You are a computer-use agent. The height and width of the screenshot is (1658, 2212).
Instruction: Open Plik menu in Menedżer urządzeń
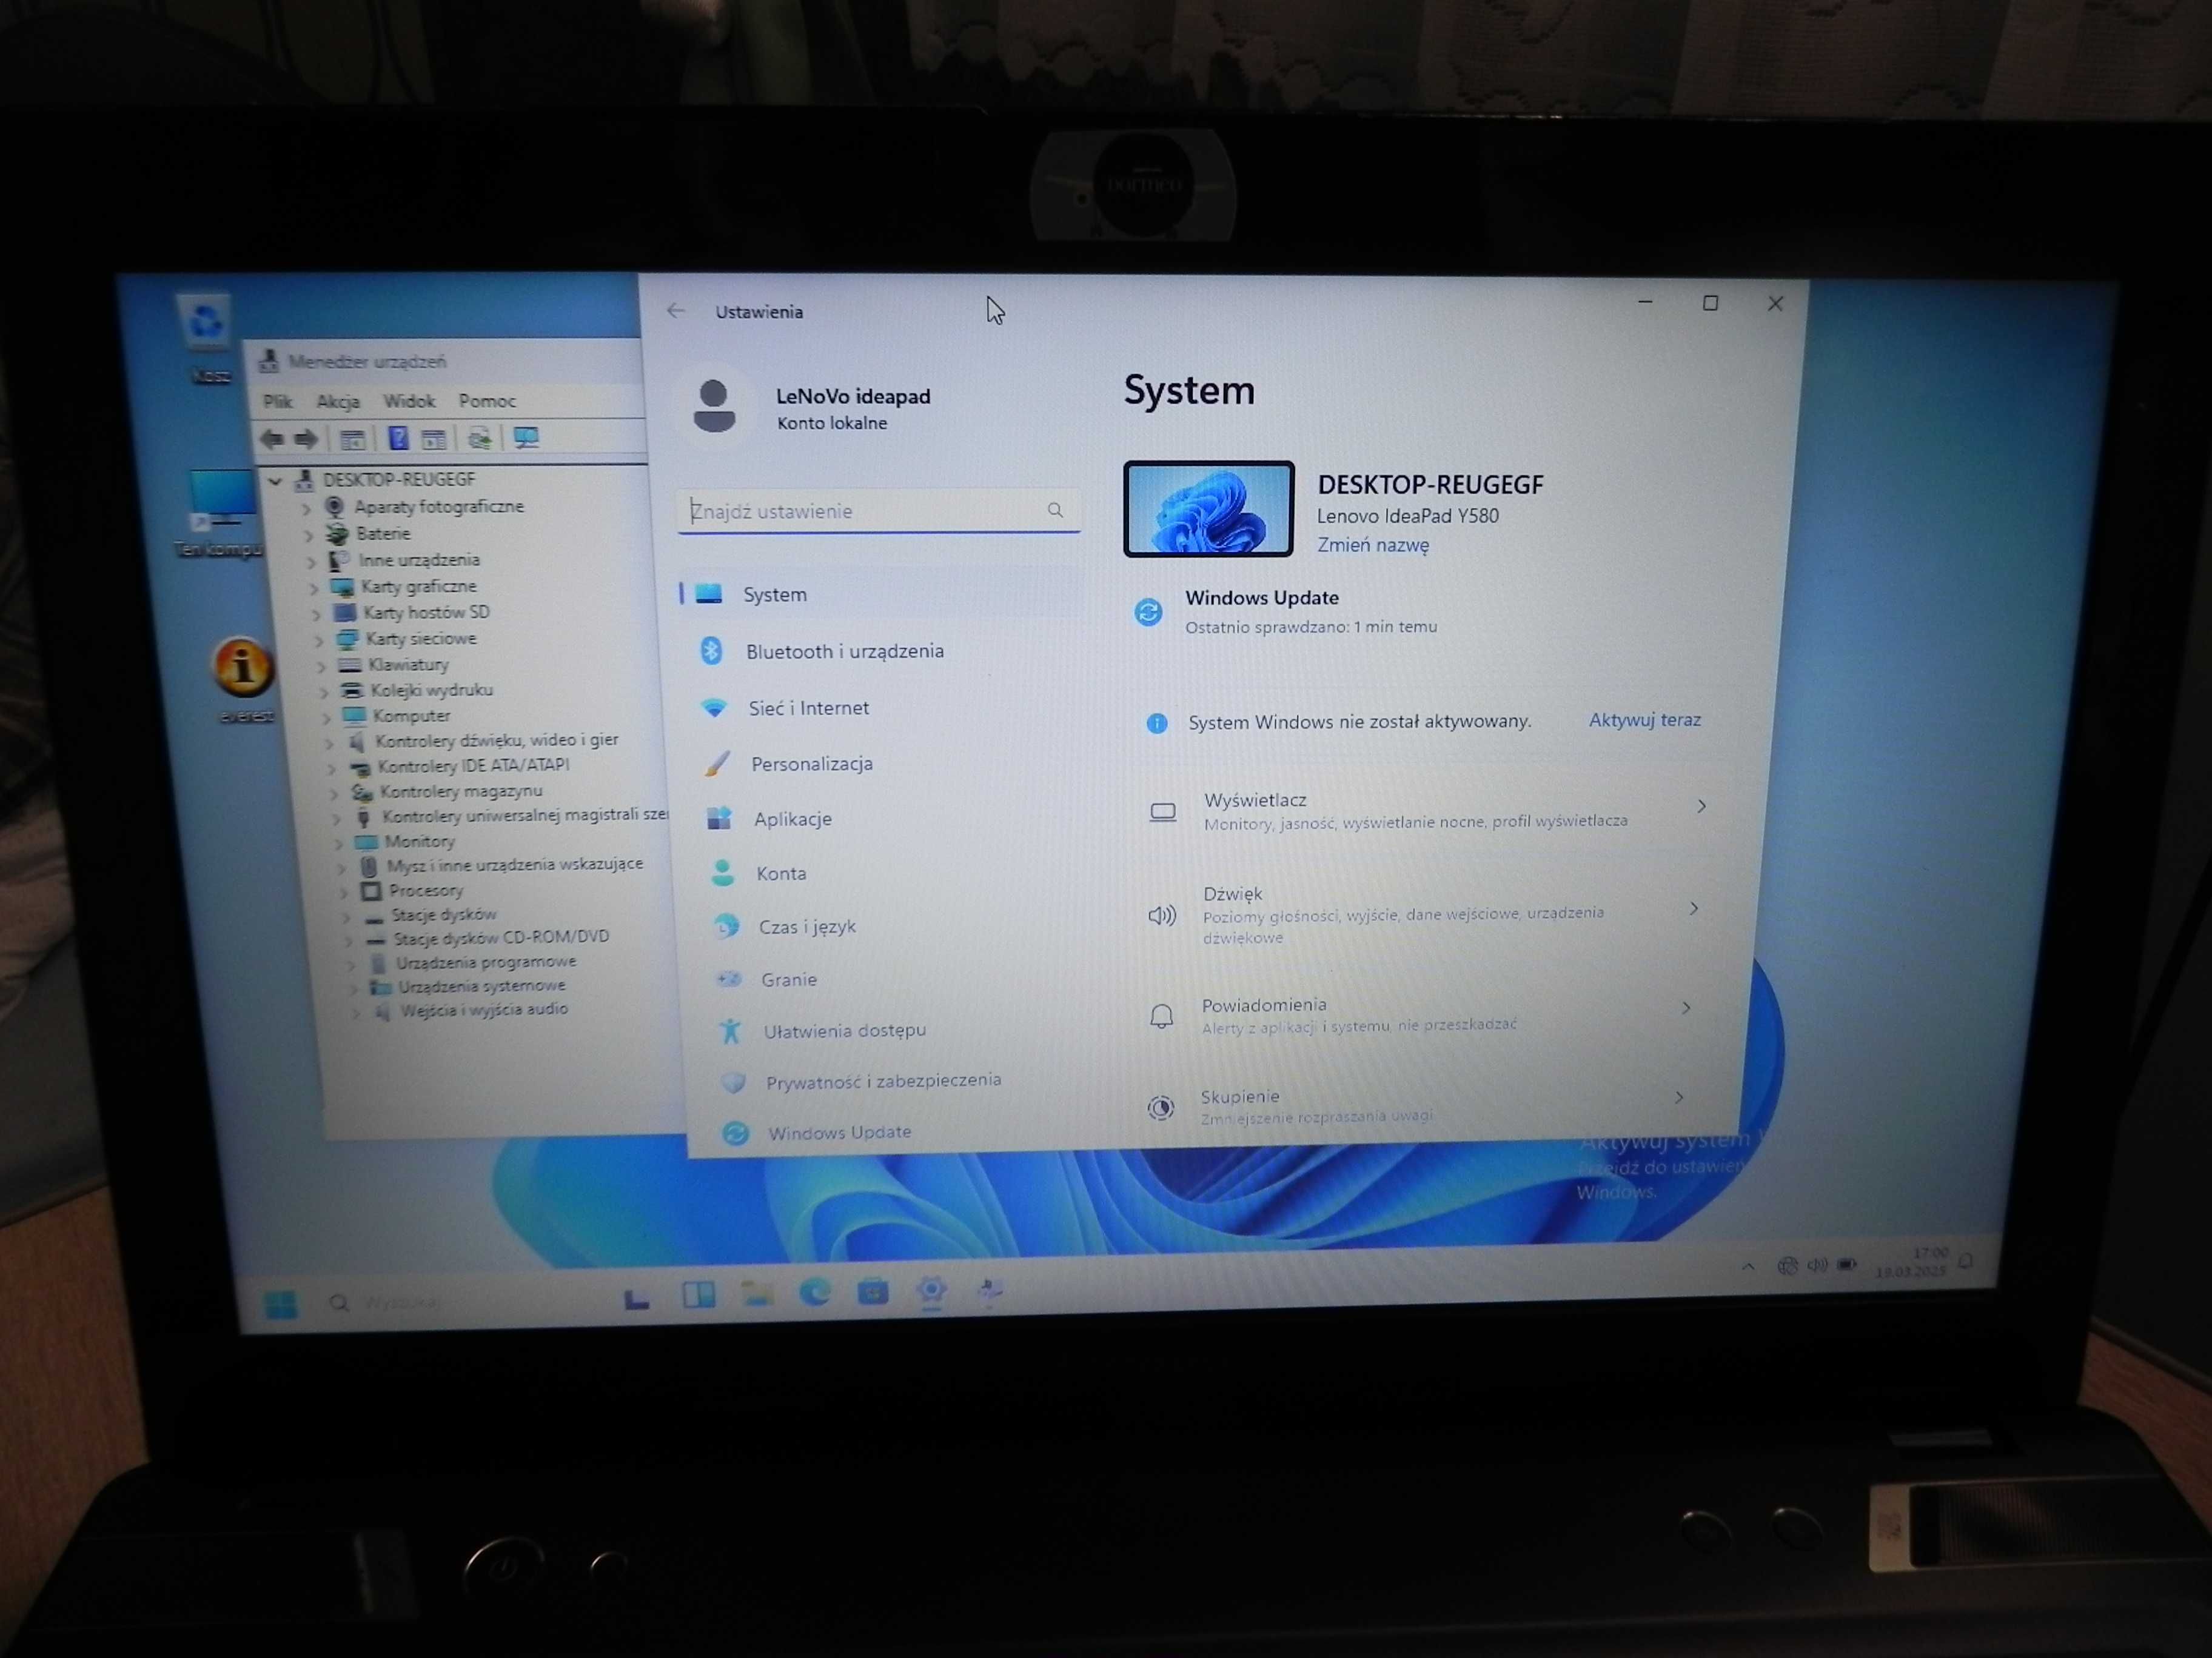(277, 402)
